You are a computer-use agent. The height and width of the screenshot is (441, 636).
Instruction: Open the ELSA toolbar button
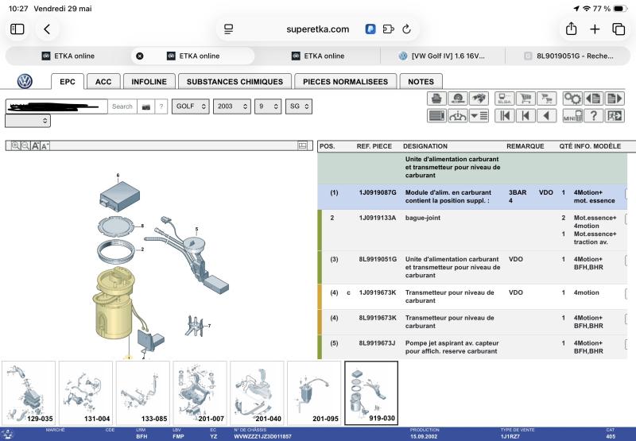505,99
